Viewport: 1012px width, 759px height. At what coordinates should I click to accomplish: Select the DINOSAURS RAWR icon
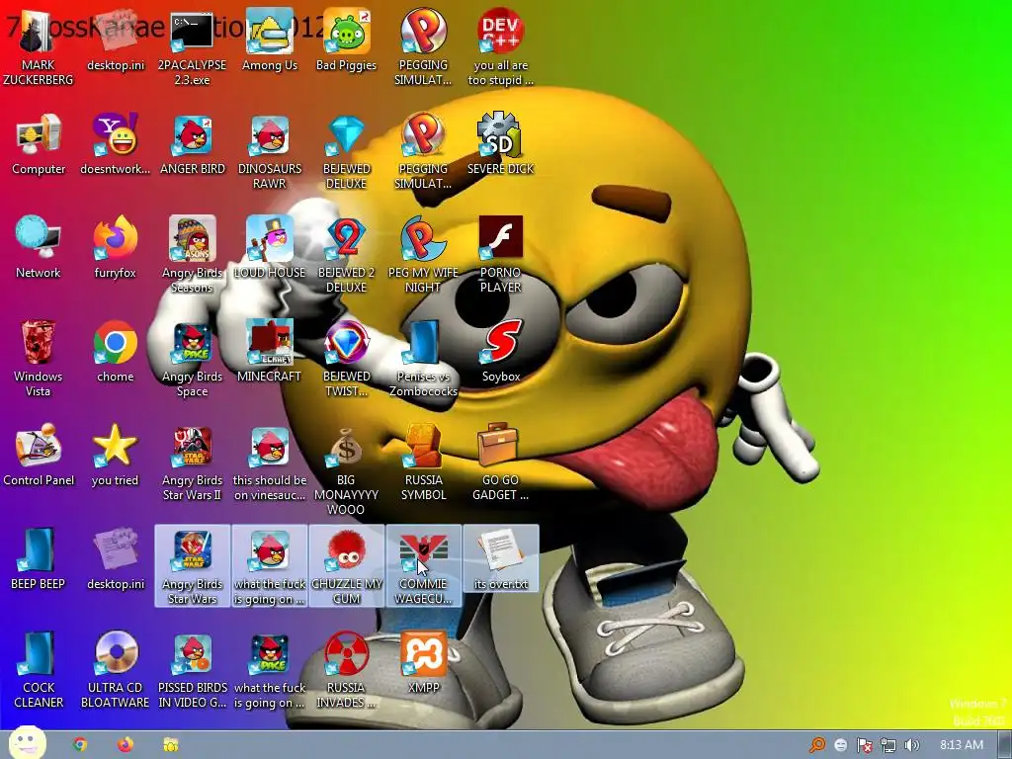coord(269,151)
